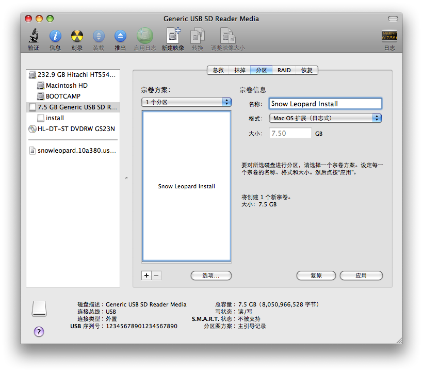Select snowleopard.10a380 disk image
Viewport: 423px width, 372px height.
tap(73, 150)
